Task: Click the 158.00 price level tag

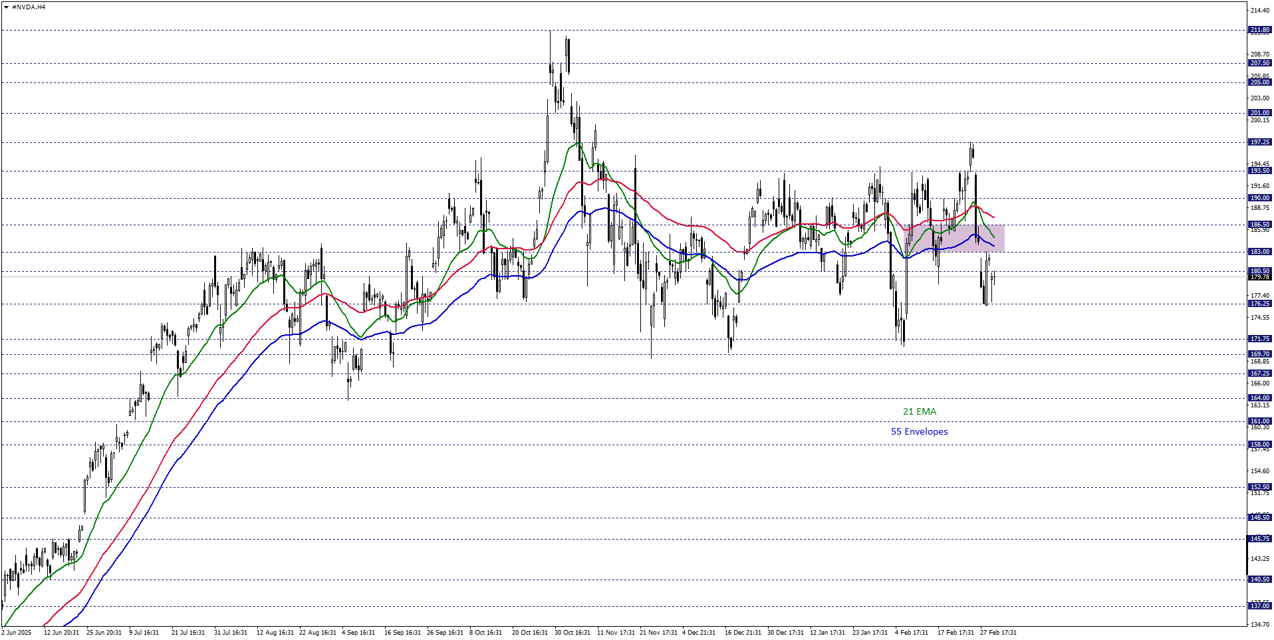Action: (1259, 445)
